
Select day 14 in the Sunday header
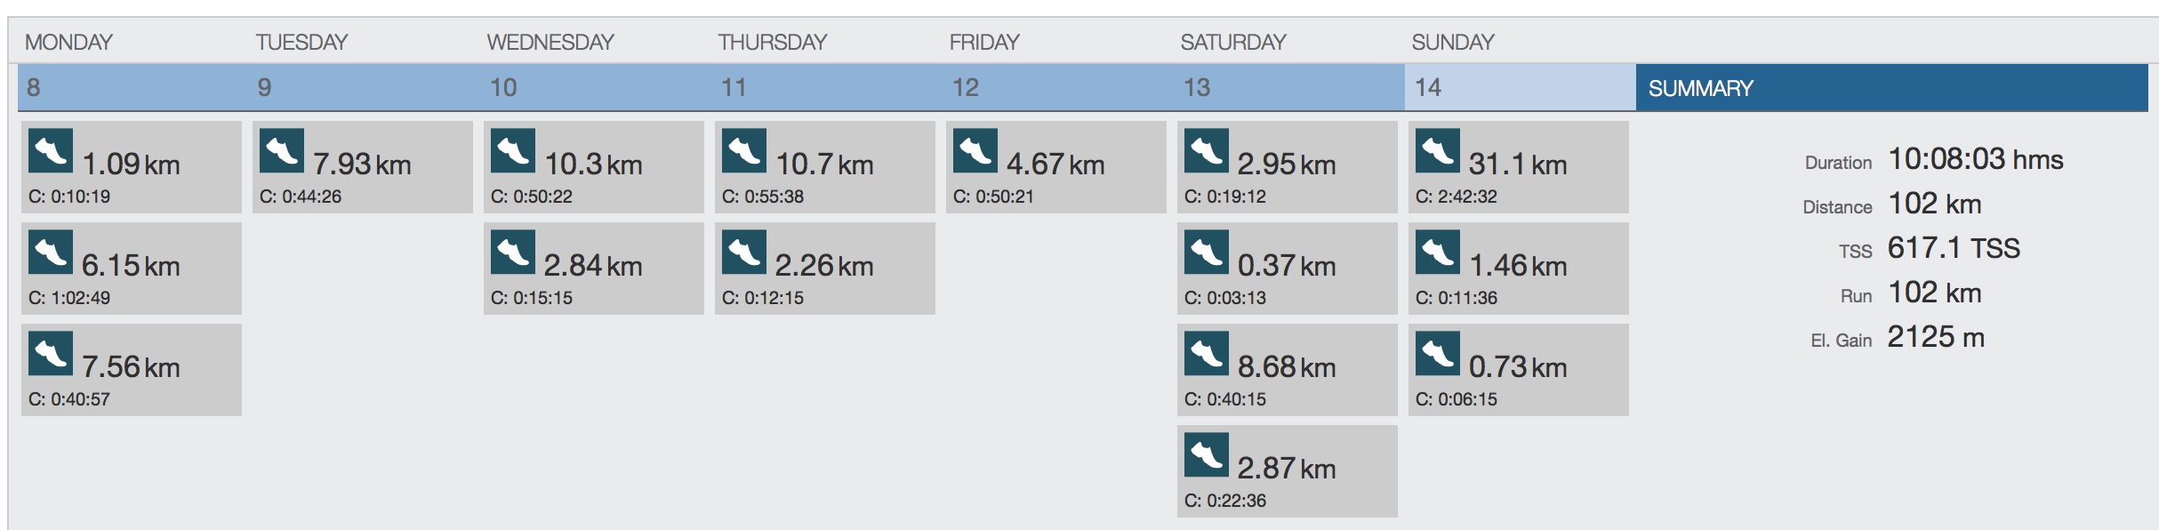point(1520,87)
